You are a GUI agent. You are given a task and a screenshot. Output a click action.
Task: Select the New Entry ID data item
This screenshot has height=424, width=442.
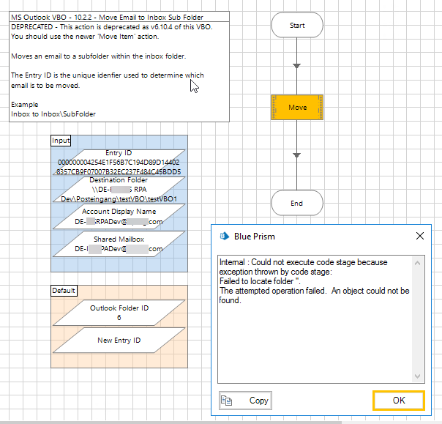pos(119,341)
